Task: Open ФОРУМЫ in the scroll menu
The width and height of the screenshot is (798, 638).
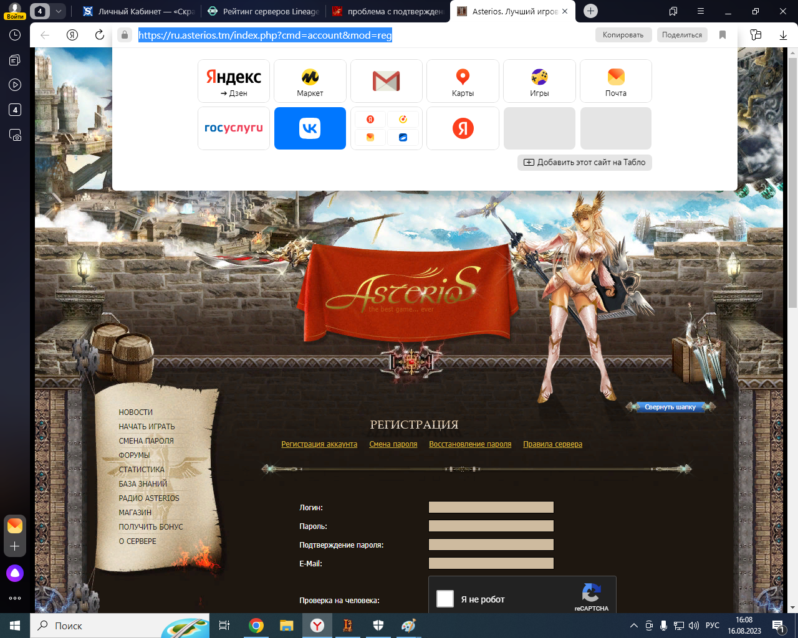Action: (x=135, y=455)
